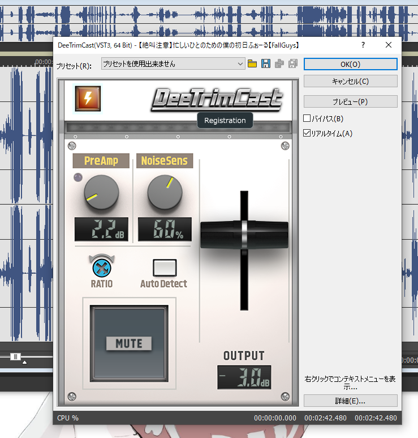Toggle the Auto Detect button
Image resolution: width=418 pixels, height=438 pixels.
point(165,267)
